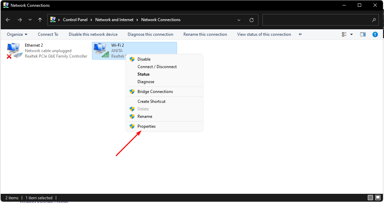Switch to large icons view in status bar

(x=378, y=198)
